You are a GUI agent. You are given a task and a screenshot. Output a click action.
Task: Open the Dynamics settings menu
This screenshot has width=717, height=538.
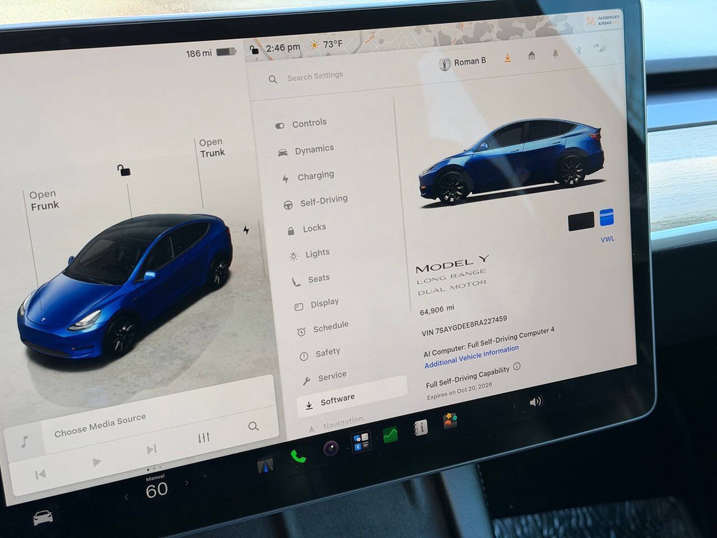tap(306, 150)
